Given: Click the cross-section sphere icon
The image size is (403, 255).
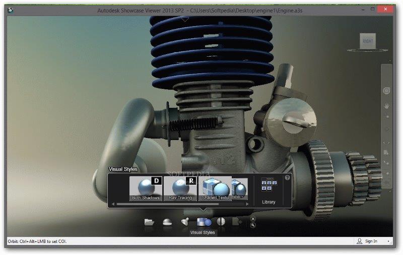Looking at the screenshot, I should 221,221.
